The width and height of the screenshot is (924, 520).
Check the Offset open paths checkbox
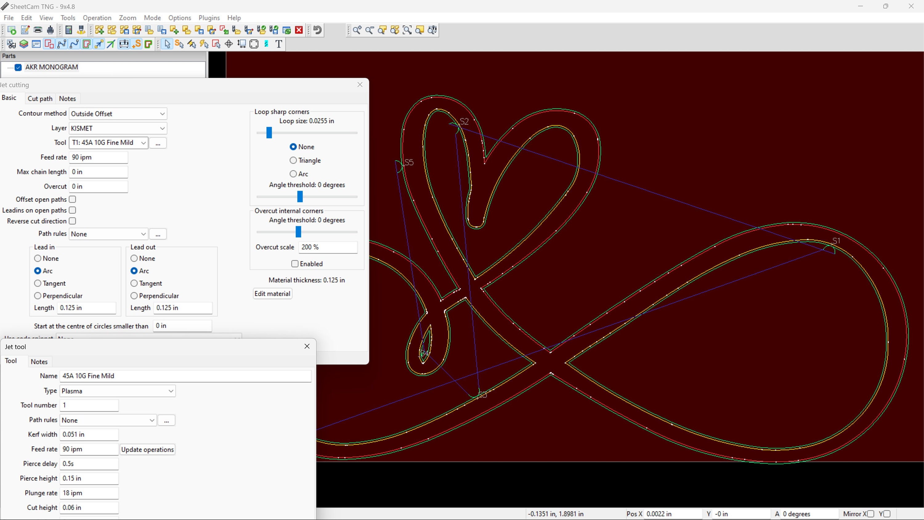tap(72, 199)
